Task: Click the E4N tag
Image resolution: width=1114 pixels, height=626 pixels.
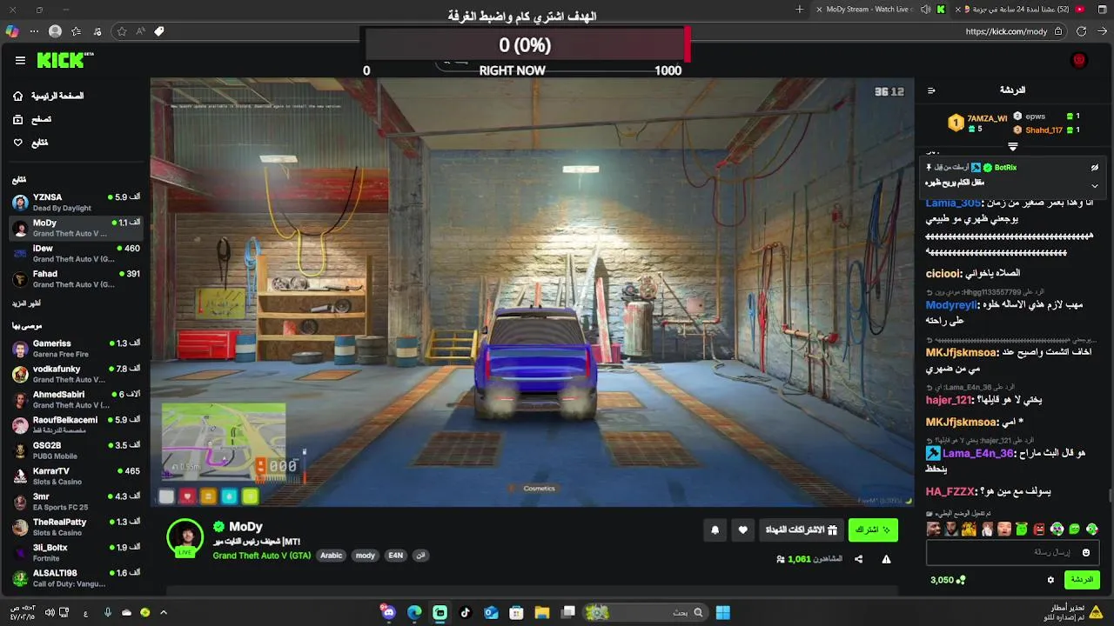Action: (396, 556)
